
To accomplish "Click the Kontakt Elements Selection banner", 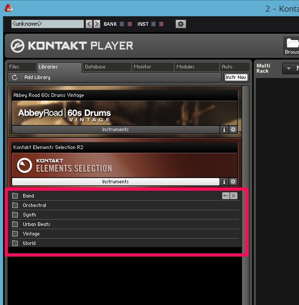I will [125, 165].
